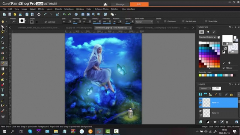
Task: Select the Pan hand tool
Action: click(x=3, y=21)
